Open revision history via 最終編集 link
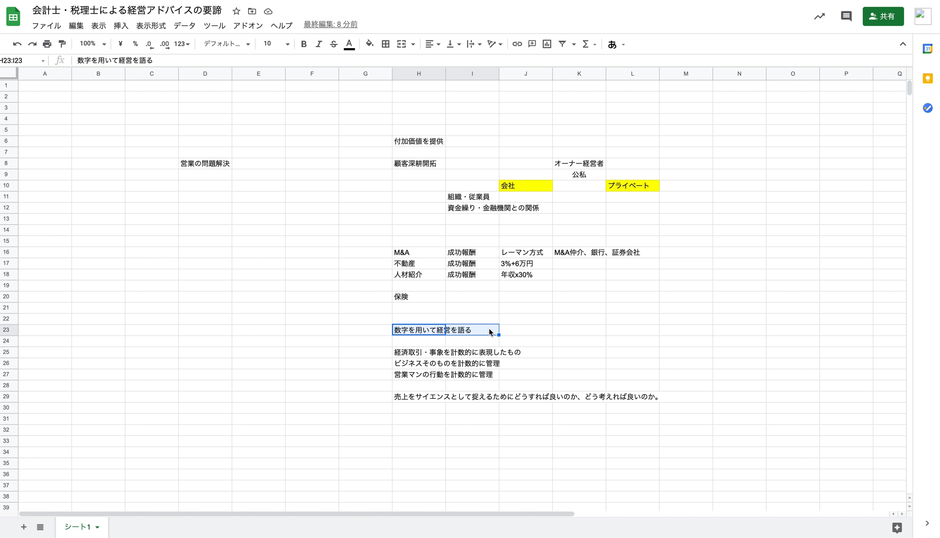This screenshot has width=940, height=538. tap(330, 24)
